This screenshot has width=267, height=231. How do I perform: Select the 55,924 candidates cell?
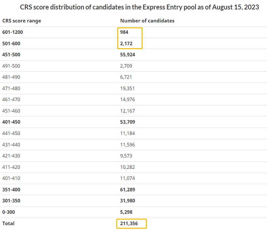[128, 55]
